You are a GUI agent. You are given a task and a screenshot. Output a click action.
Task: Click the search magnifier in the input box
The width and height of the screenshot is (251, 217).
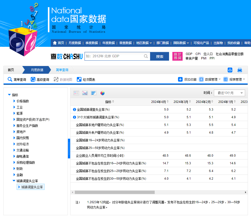[146, 56]
